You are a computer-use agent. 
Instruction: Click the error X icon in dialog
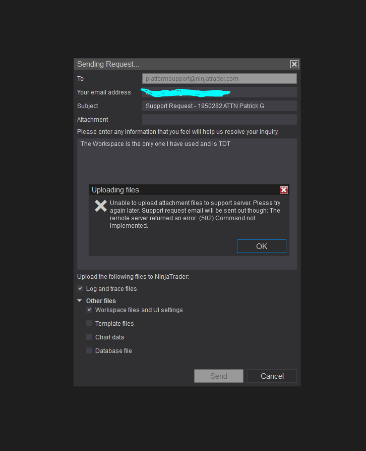[101, 206]
